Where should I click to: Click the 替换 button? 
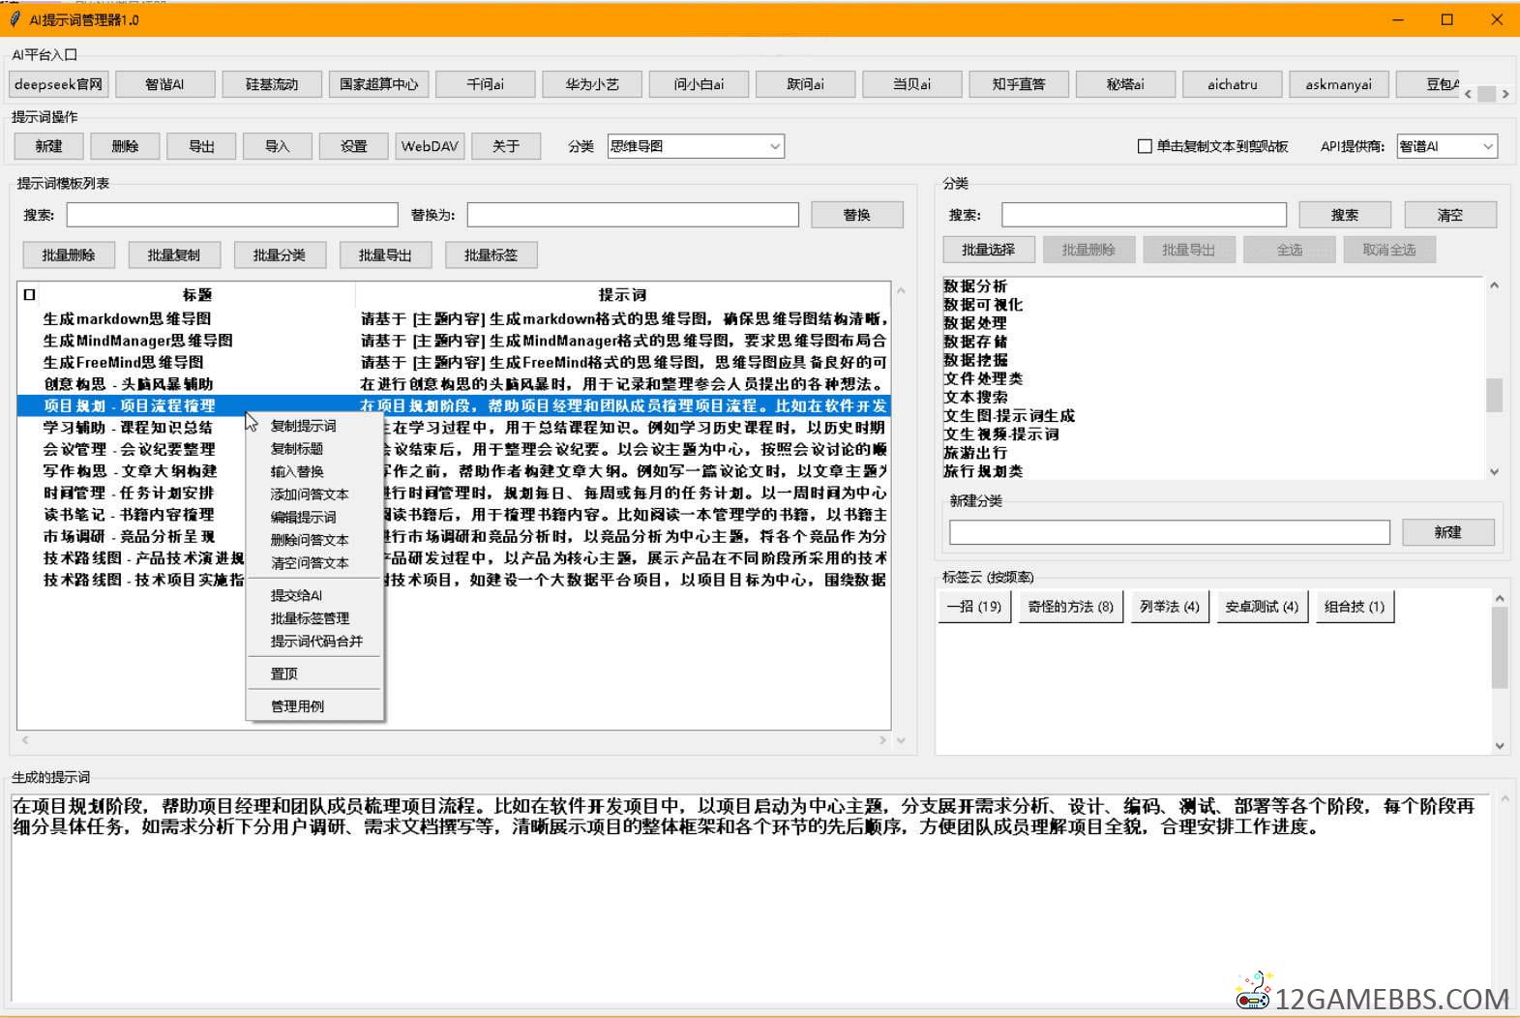(856, 215)
